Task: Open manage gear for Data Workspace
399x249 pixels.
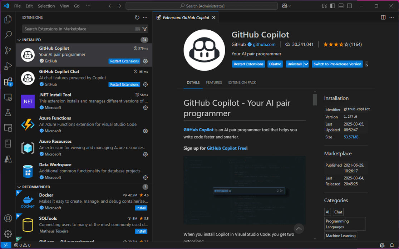Action: tap(145, 177)
